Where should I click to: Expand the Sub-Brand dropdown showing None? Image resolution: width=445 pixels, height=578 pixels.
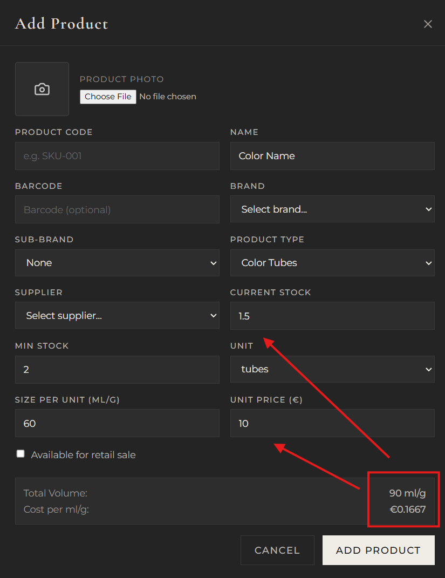117,262
